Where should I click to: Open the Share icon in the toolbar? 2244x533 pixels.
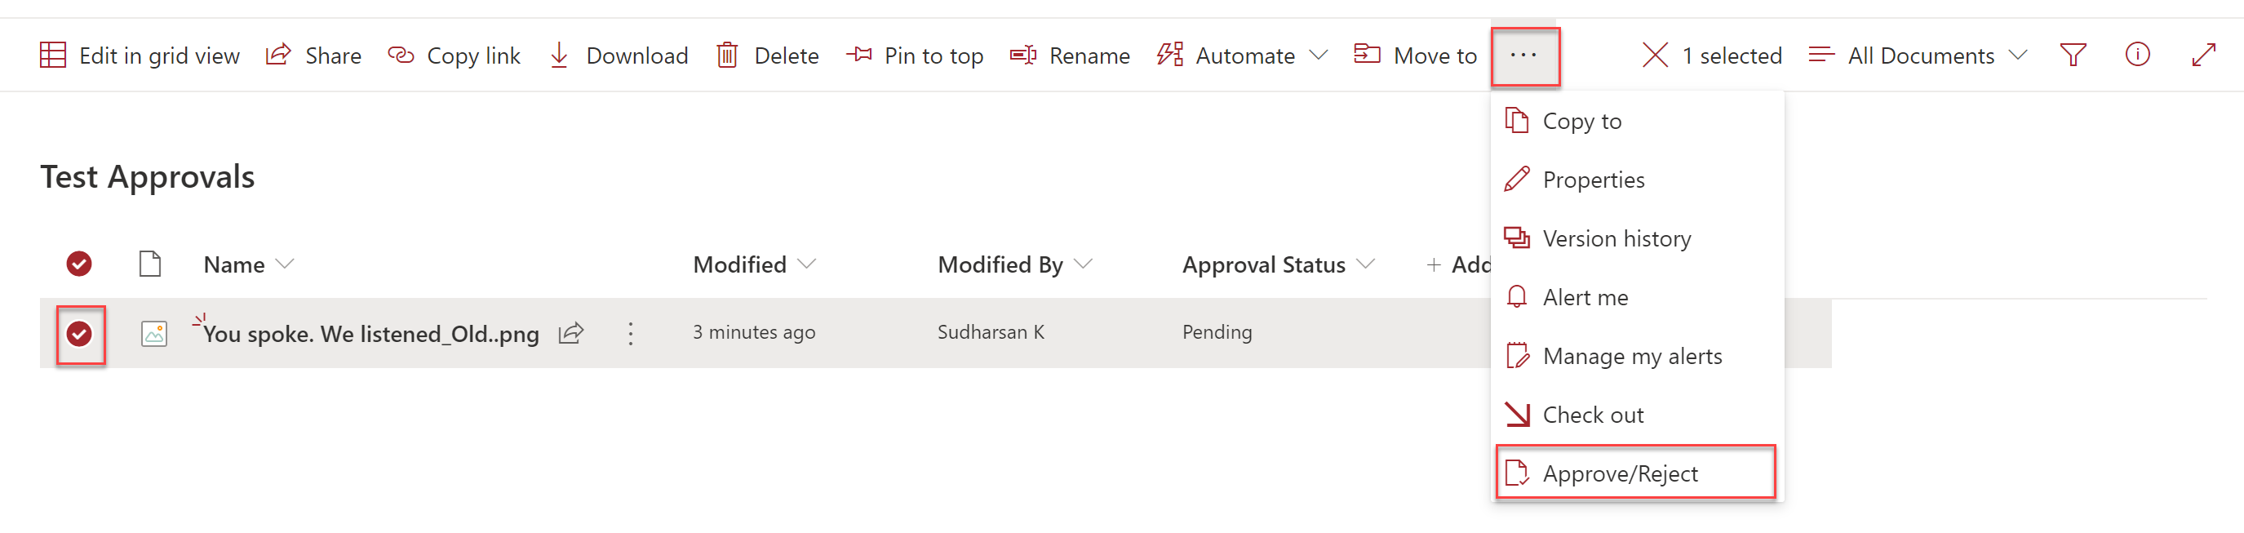point(277,54)
